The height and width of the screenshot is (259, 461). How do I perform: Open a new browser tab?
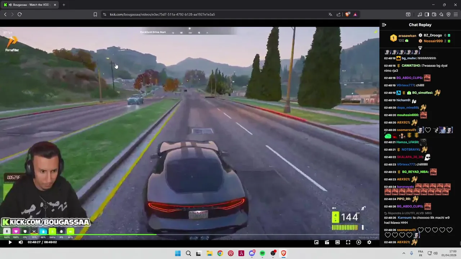pyautogui.click(x=64, y=5)
